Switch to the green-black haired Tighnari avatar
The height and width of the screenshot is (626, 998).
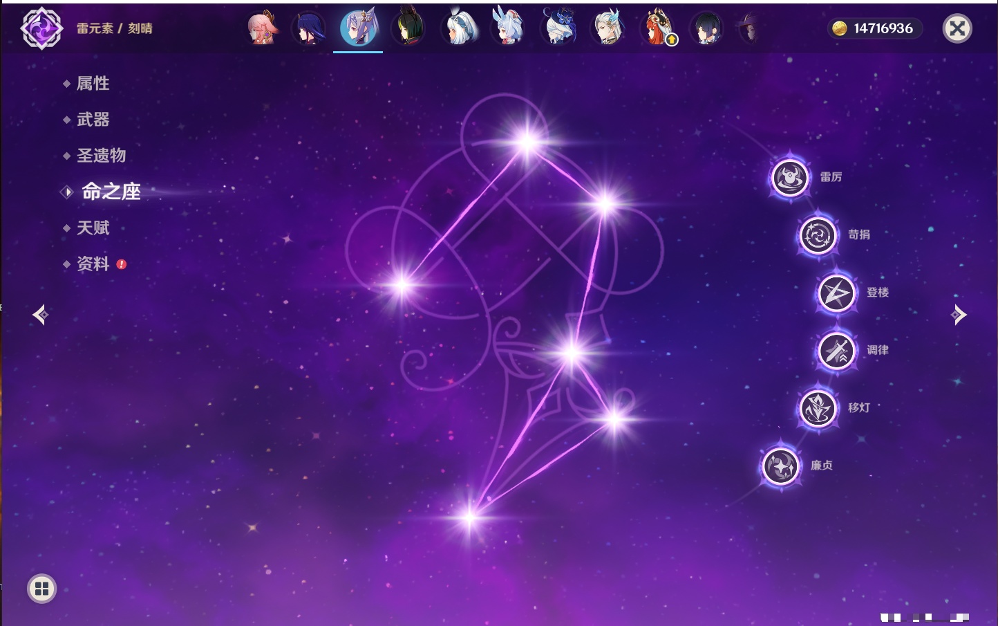click(408, 28)
